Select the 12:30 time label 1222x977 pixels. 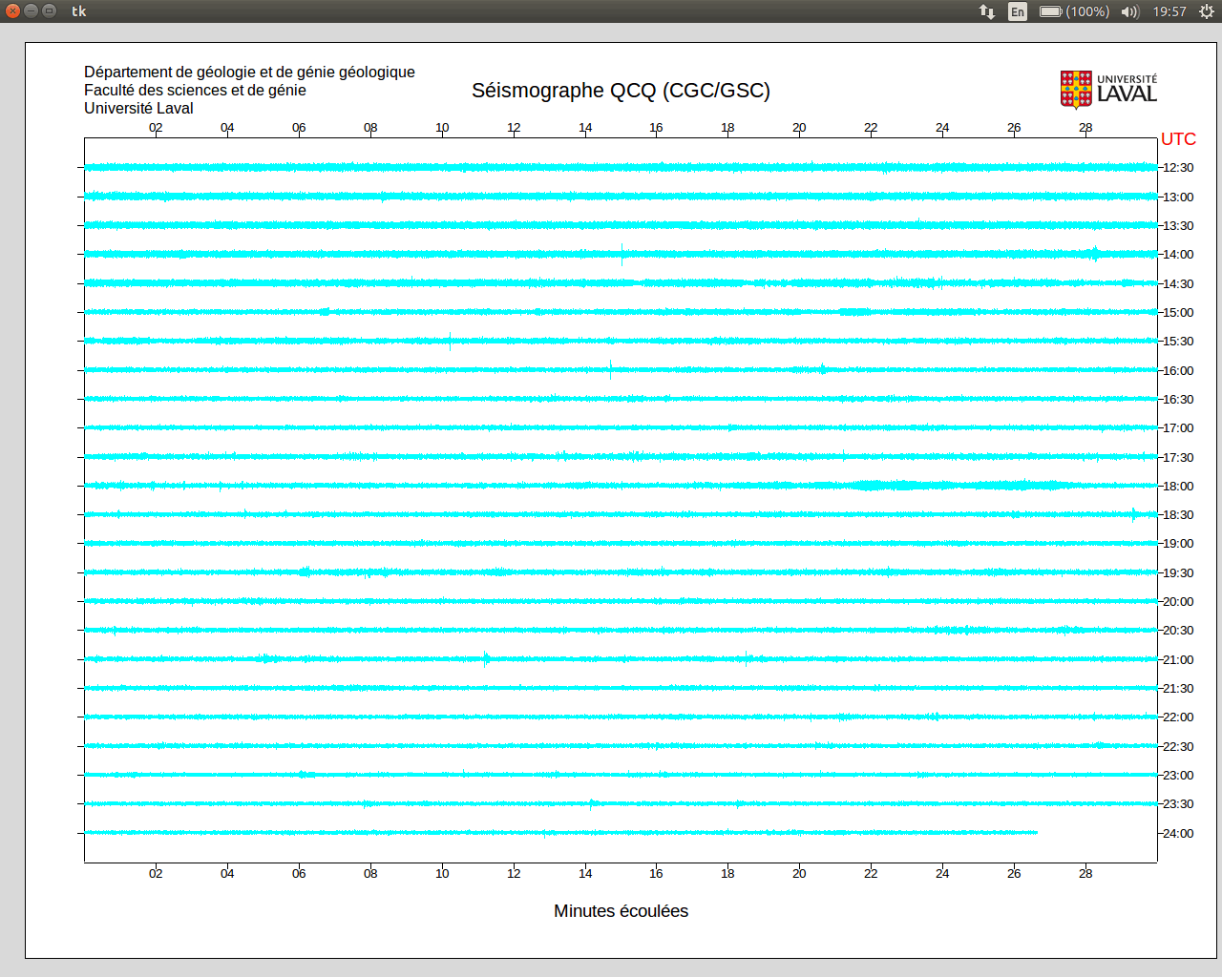(1178, 168)
